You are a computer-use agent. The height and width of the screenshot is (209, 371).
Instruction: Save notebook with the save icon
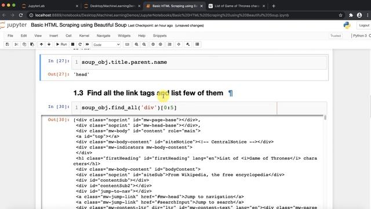8,44
